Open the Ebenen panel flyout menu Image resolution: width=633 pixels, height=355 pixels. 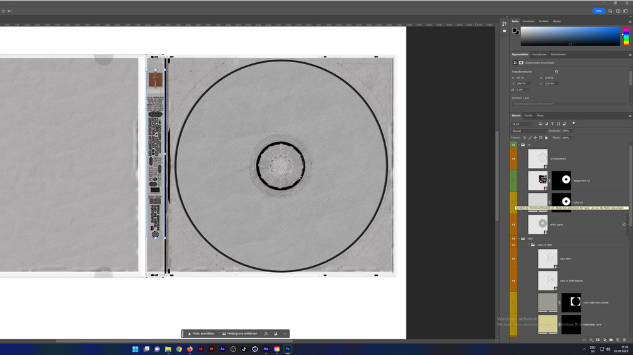[x=630, y=116]
